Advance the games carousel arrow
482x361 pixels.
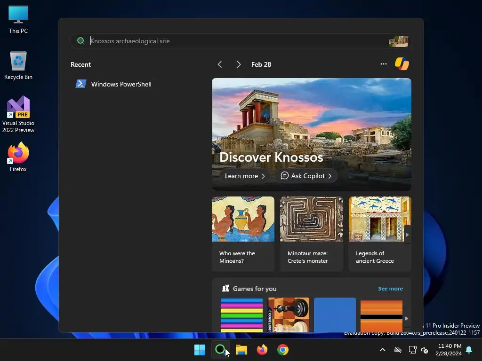pos(407,319)
